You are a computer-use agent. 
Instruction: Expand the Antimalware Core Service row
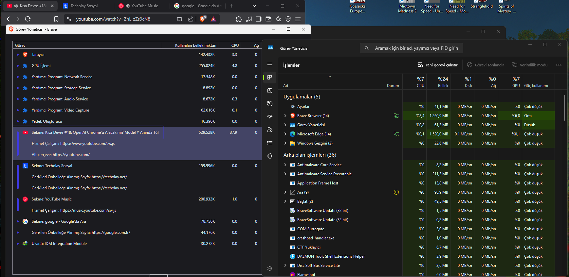(285, 165)
